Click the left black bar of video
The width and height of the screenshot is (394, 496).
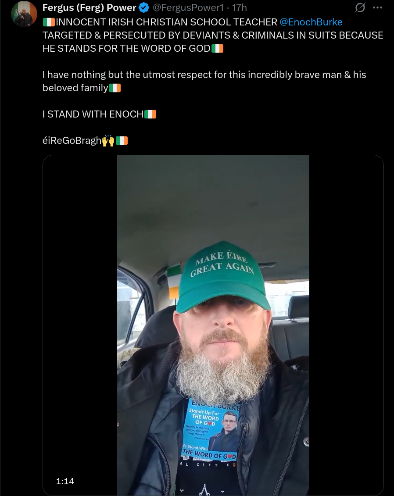pos(80,325)
